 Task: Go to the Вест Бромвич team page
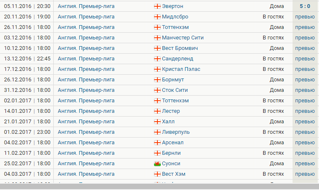coord(180,48)
